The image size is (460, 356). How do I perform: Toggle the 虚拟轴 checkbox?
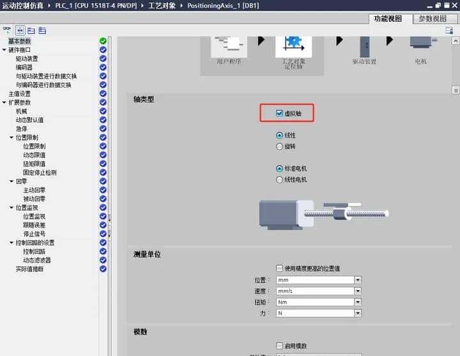coord(279,113)
